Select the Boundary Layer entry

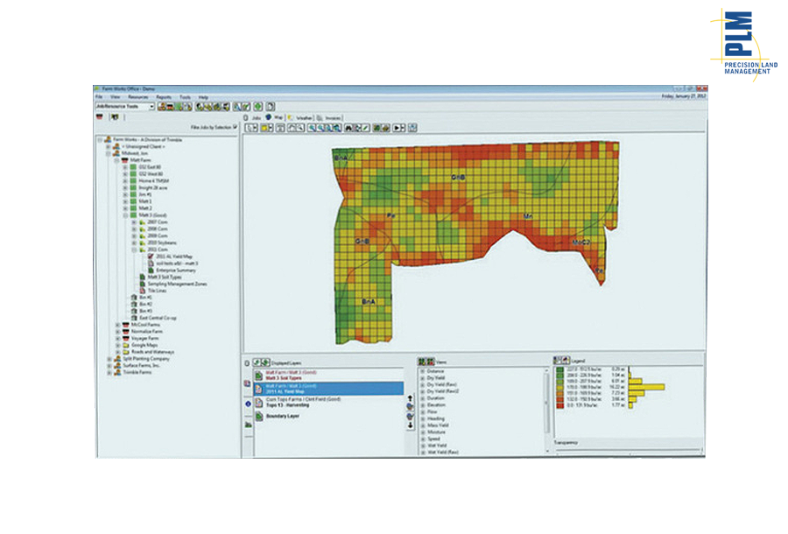point(329,417)
